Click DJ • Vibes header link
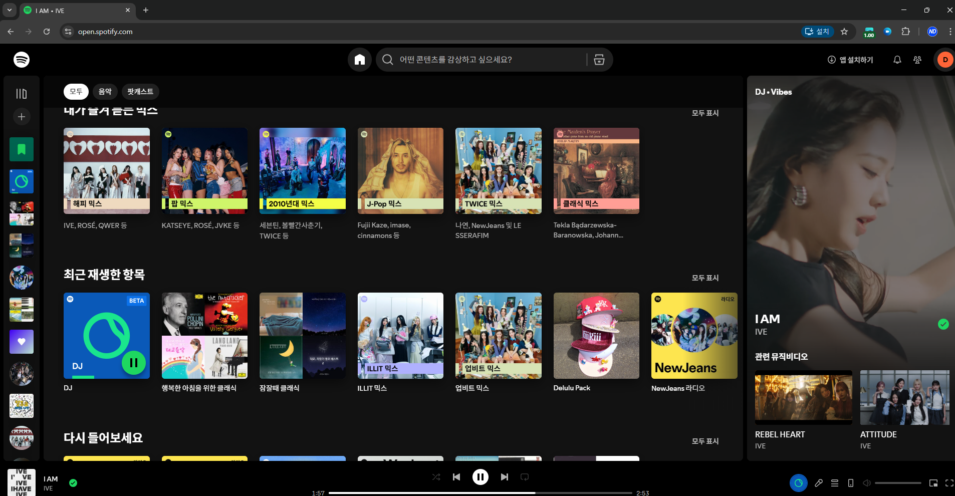 774,92
